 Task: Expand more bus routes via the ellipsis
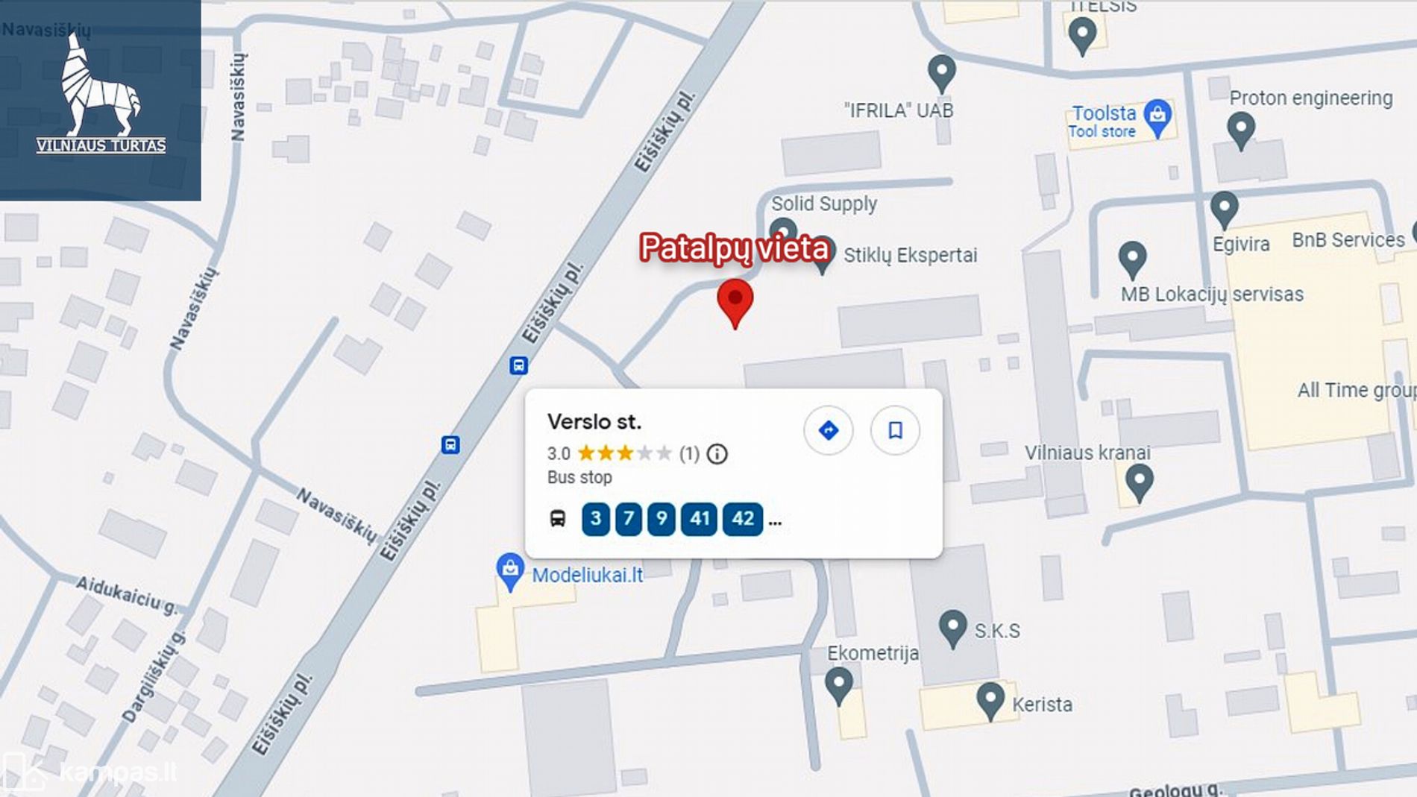click(775, 522)
